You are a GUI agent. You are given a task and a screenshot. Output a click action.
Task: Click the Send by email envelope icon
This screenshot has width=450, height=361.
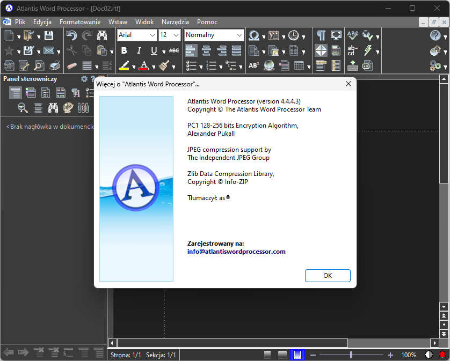[49, 51]
